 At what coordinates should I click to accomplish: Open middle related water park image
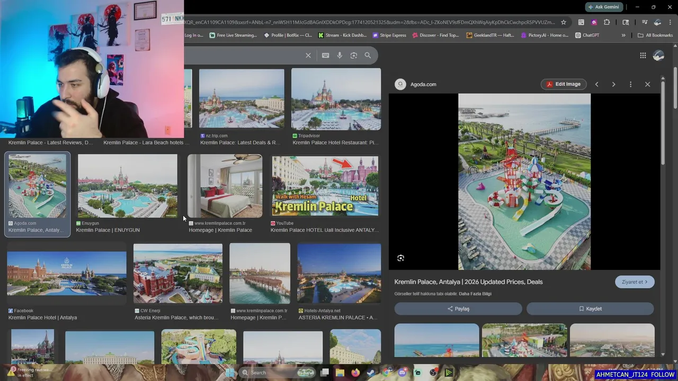tap(524, 340)
